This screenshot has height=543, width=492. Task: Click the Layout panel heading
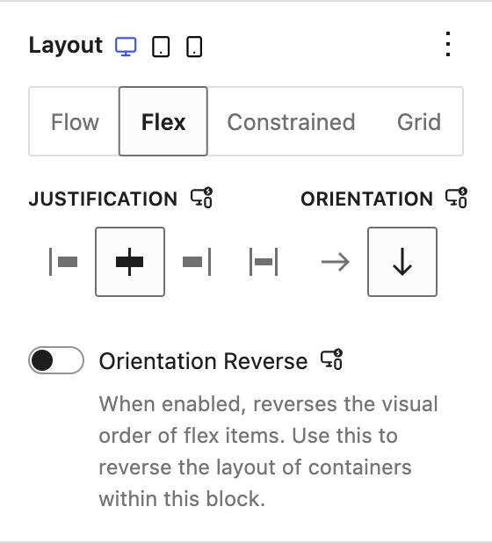[x=66, y=45]
